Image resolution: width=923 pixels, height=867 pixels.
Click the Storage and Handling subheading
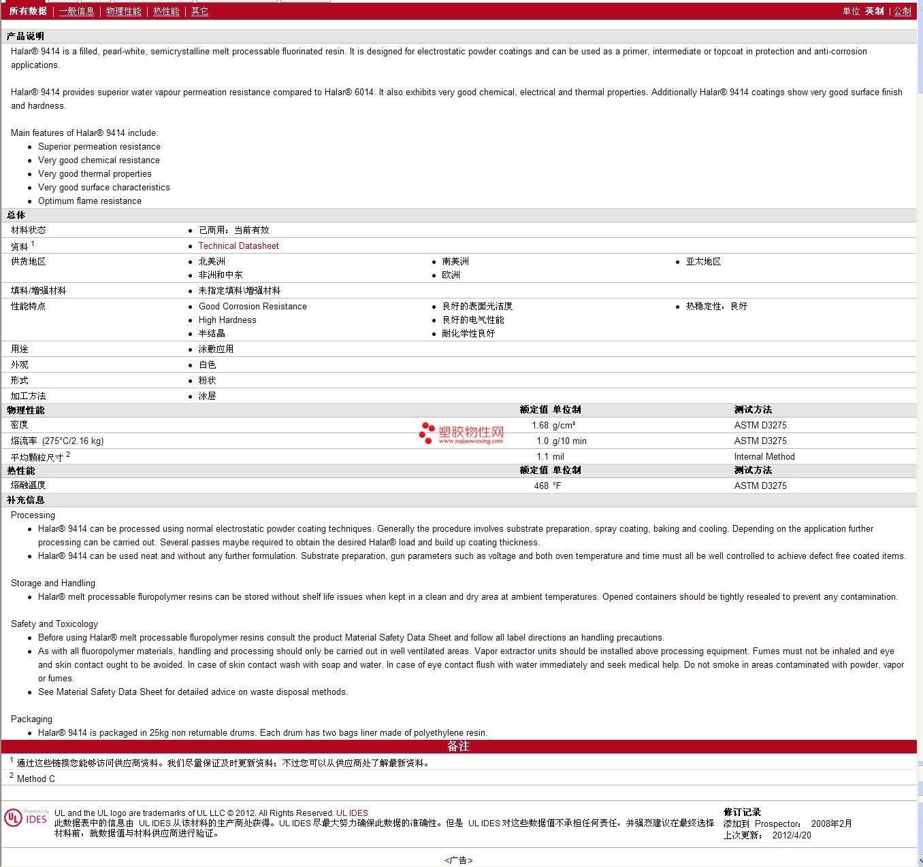(x=53, y=583)
